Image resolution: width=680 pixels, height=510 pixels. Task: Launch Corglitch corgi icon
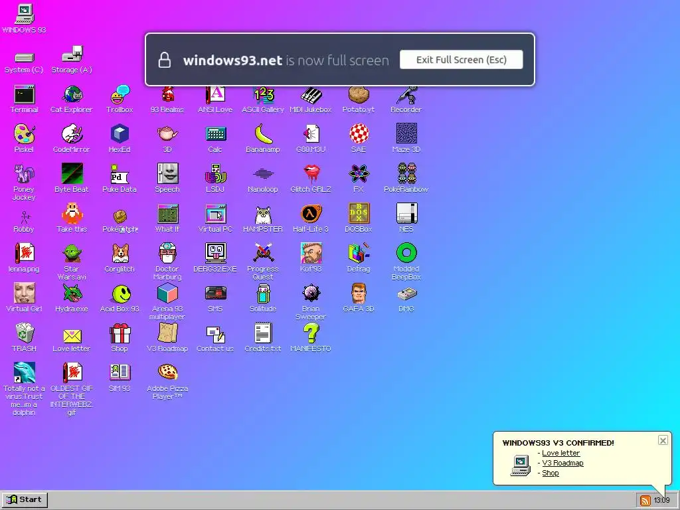tap(120, 253)
